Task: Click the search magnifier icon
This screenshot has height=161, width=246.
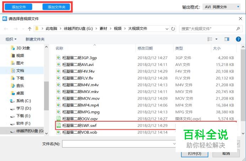Action: [238, 29]
